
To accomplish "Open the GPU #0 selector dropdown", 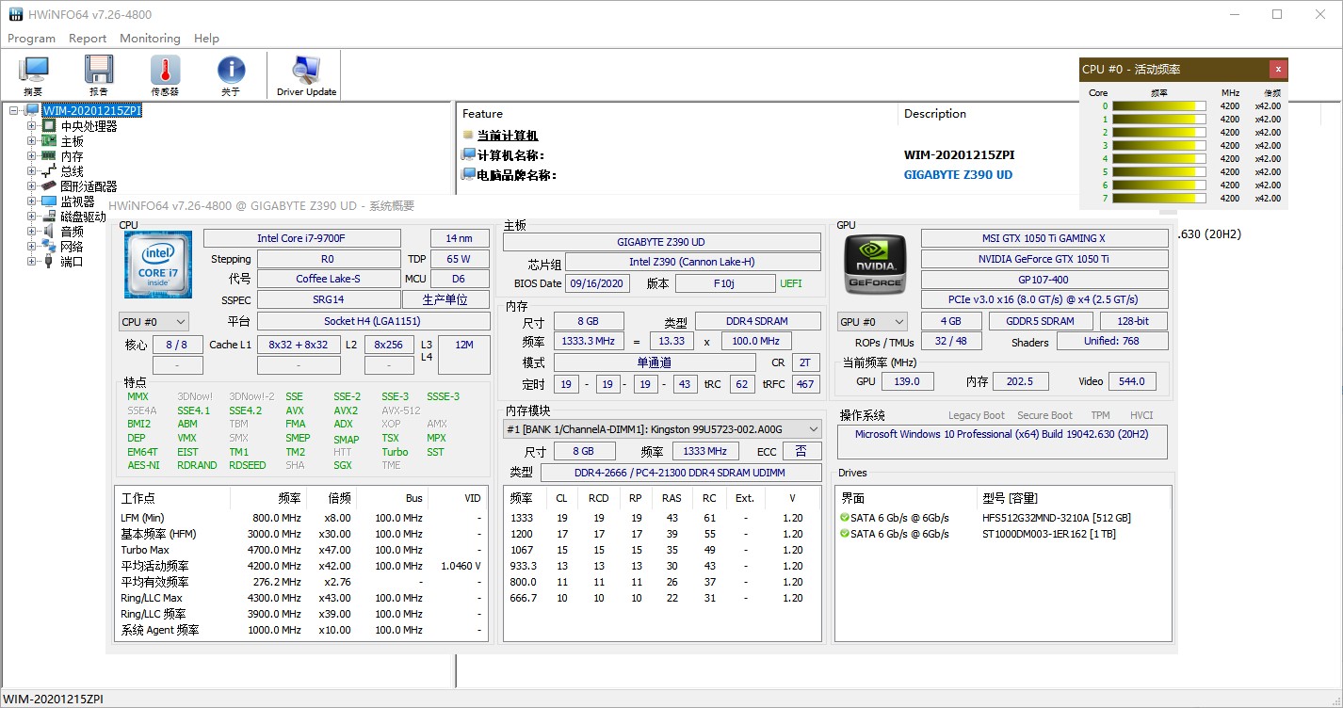I will [x=872, y=322].
